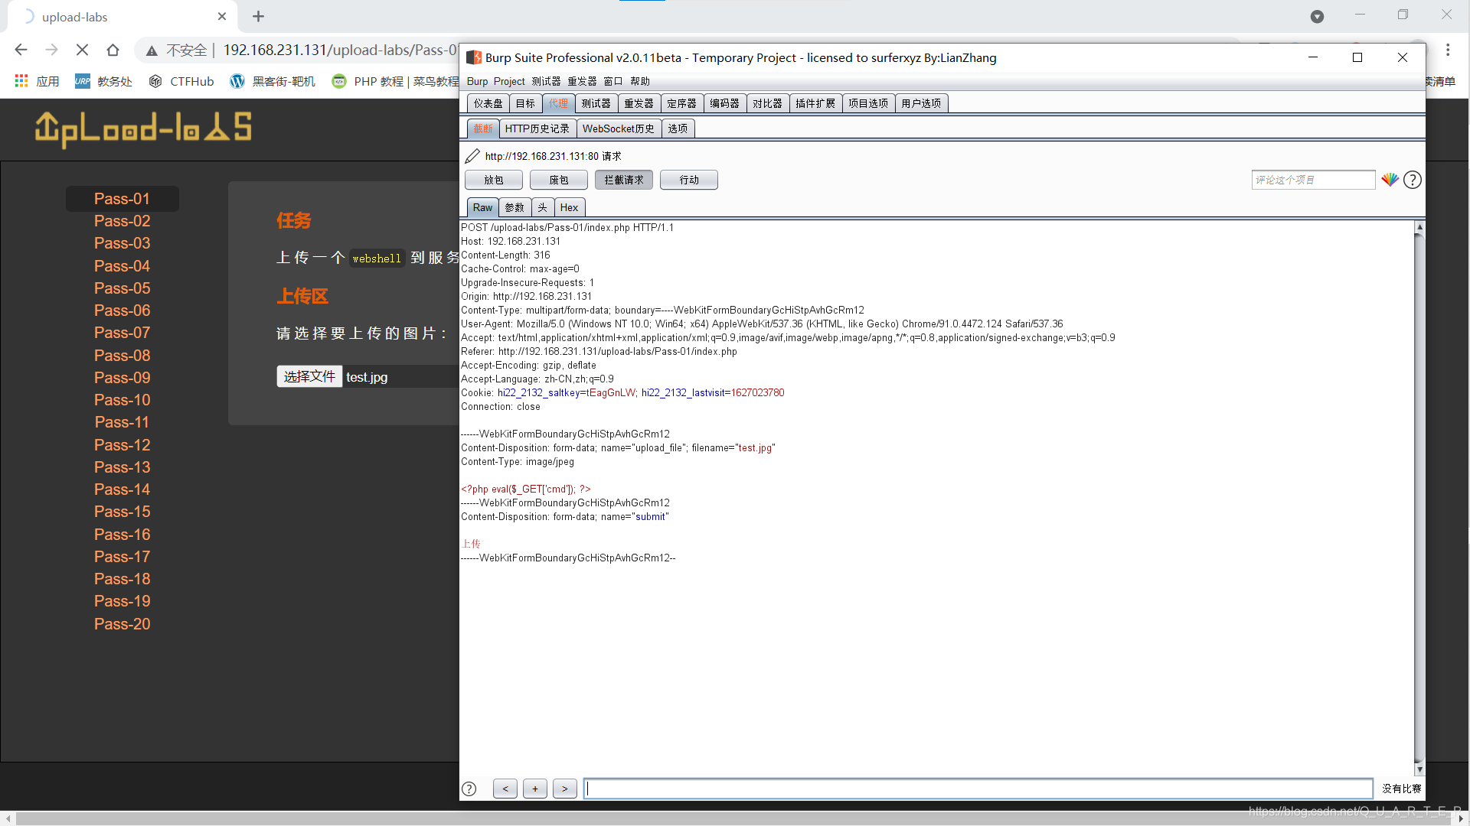Click the browser address bar URL
Image resolution: width=1470 pixels, height=826 pixels.
pyautogui.click(x=341, y=50)
